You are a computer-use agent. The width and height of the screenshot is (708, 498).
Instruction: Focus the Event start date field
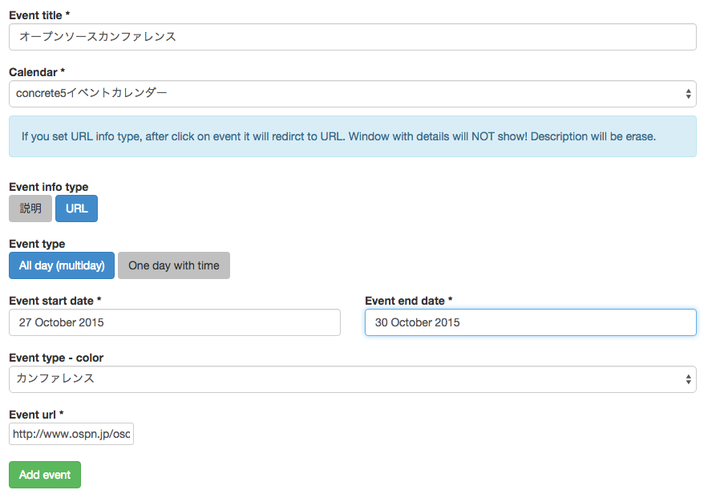175,322
